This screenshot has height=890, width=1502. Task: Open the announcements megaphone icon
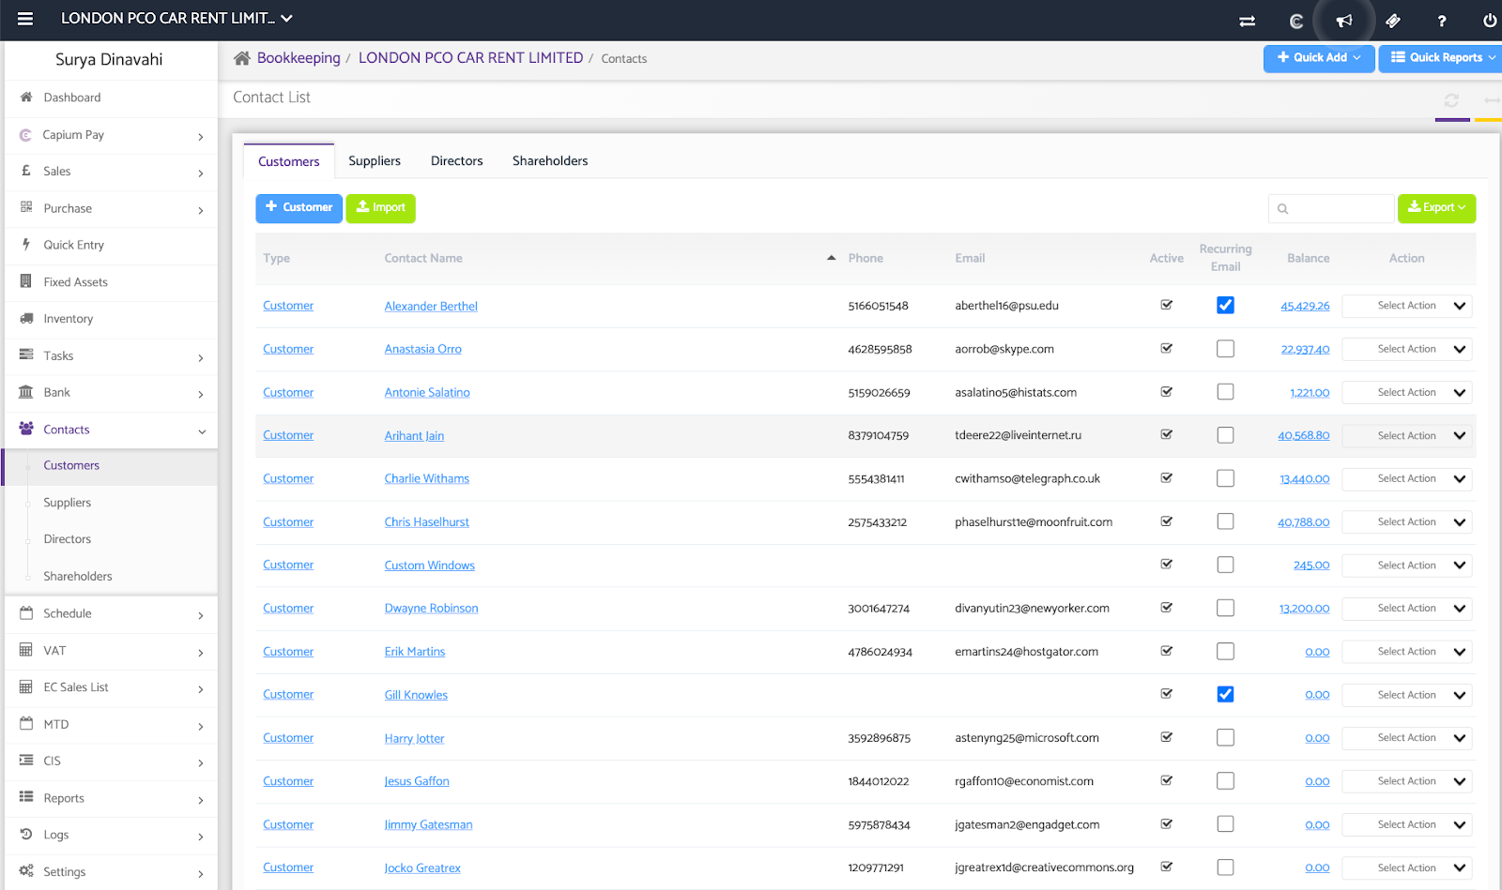(1344, 21)
